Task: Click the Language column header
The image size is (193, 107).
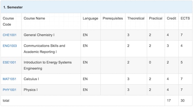Action: click(x=90, y=18)
